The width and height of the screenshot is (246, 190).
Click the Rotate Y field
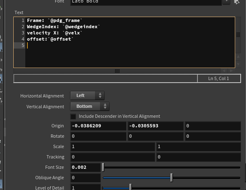156,136
